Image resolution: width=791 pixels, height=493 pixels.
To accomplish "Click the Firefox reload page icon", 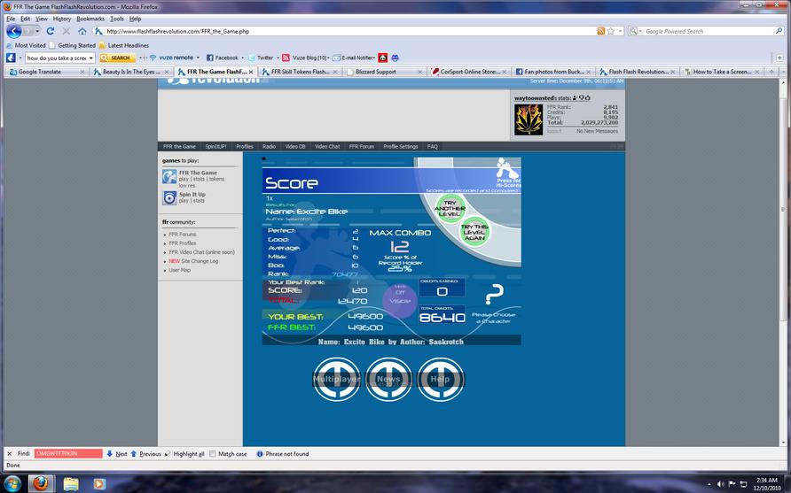I will tap(51, 31).
